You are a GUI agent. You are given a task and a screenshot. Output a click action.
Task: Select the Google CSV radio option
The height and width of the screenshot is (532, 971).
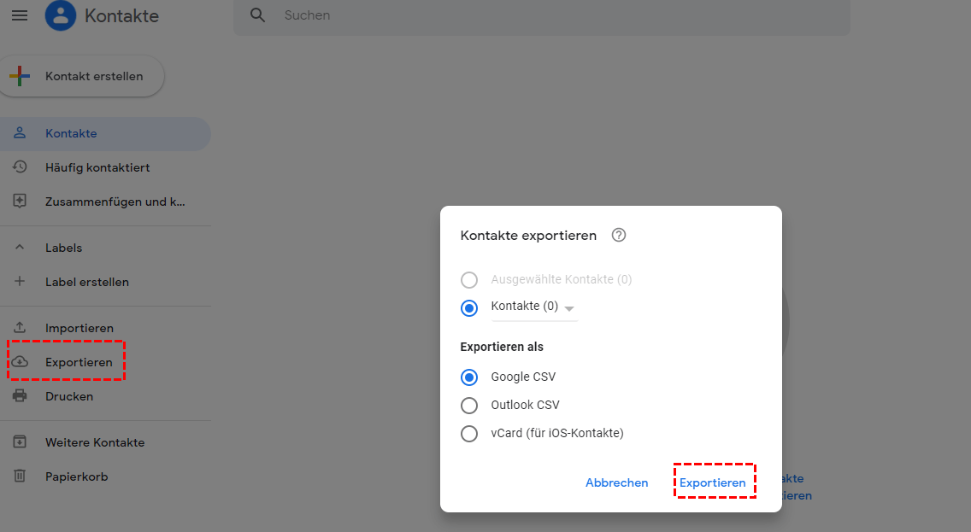tap(469, 377)
